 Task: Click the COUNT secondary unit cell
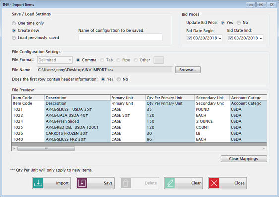point(212,127)
